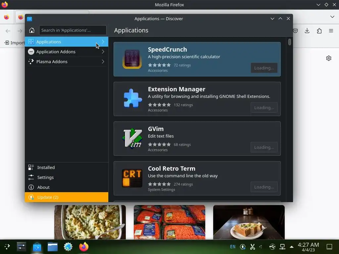Open the casserole dish story thumbnail
This screenshot has width=339, height=254.
pyautogui.click(x=90, y=222)
